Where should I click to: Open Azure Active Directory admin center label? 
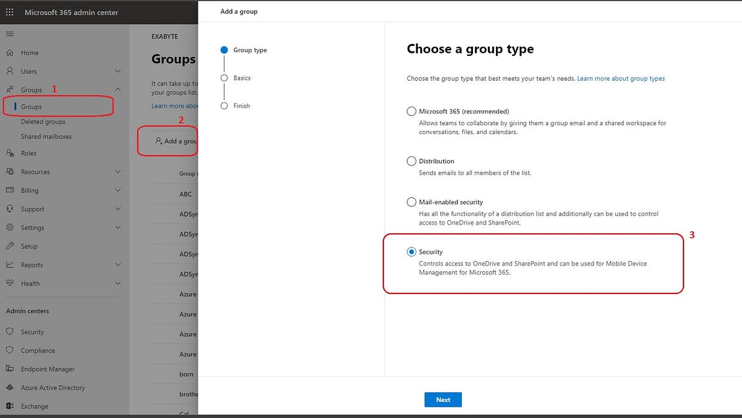click(53, 388)
